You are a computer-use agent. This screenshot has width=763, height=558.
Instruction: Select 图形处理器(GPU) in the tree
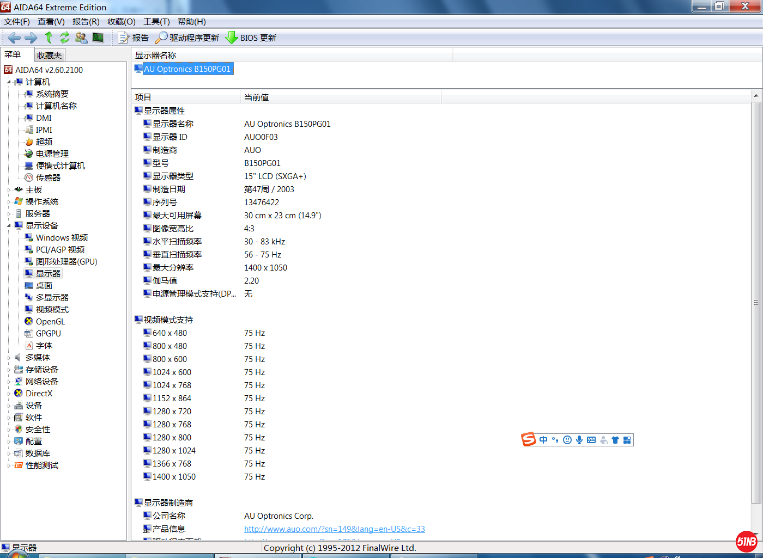[66, 262]
